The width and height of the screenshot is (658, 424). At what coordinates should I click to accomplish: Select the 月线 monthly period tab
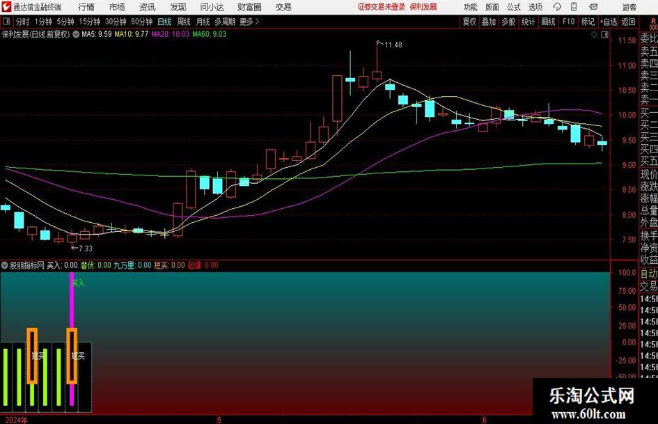tap(203, 22)
